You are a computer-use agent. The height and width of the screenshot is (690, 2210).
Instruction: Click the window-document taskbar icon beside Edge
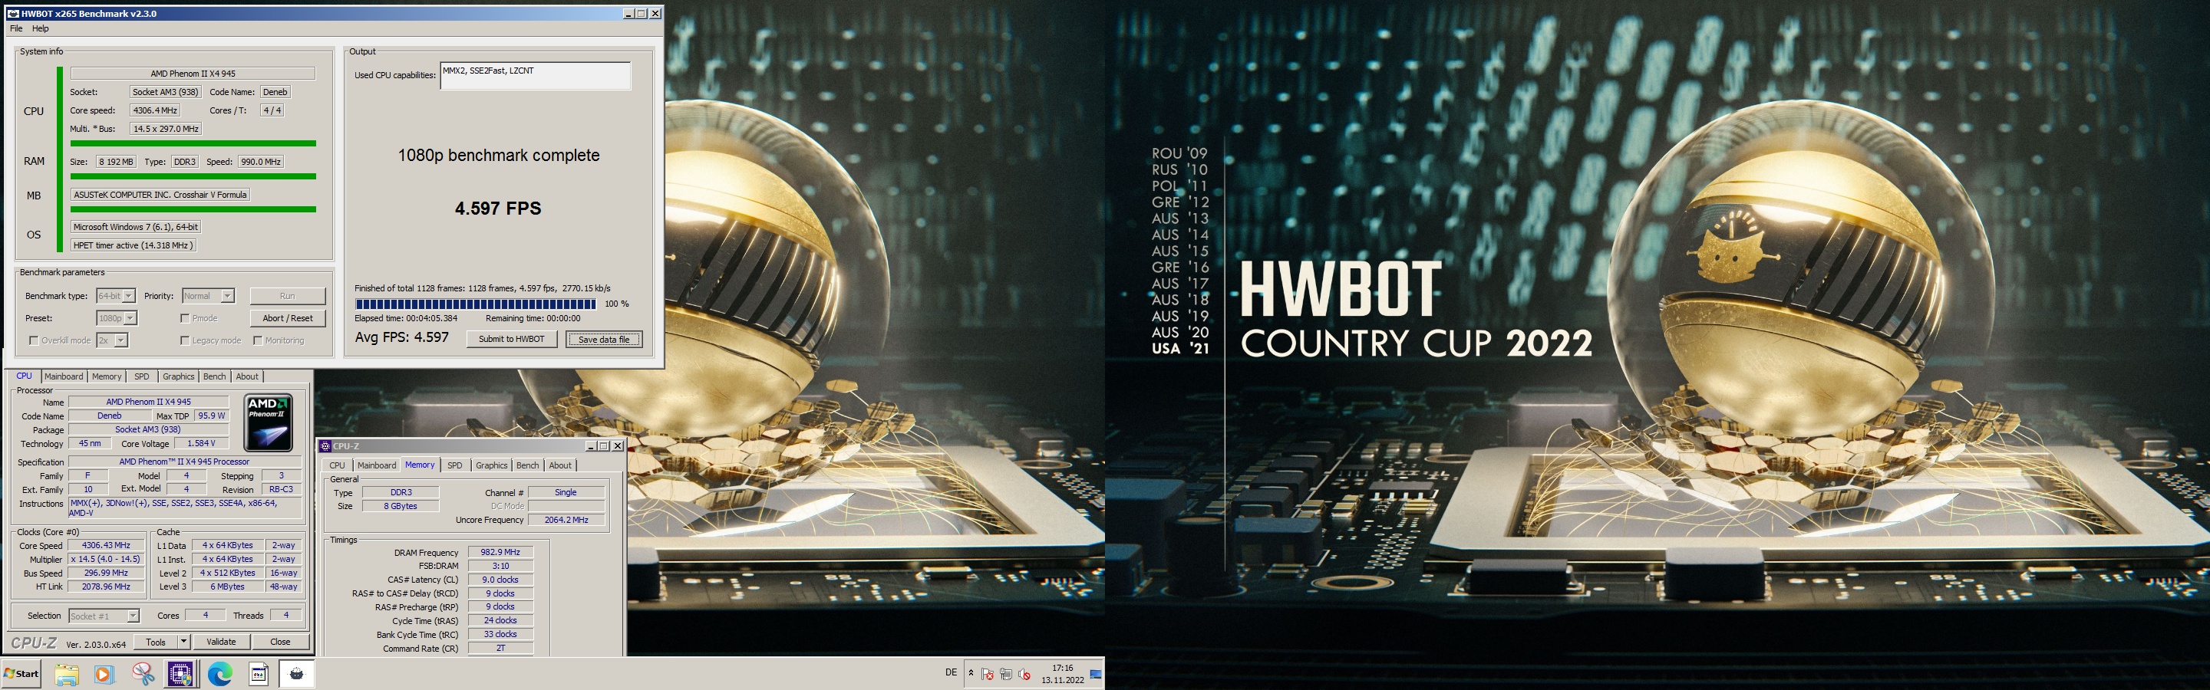pyautogui.click(x=259, y=675)
